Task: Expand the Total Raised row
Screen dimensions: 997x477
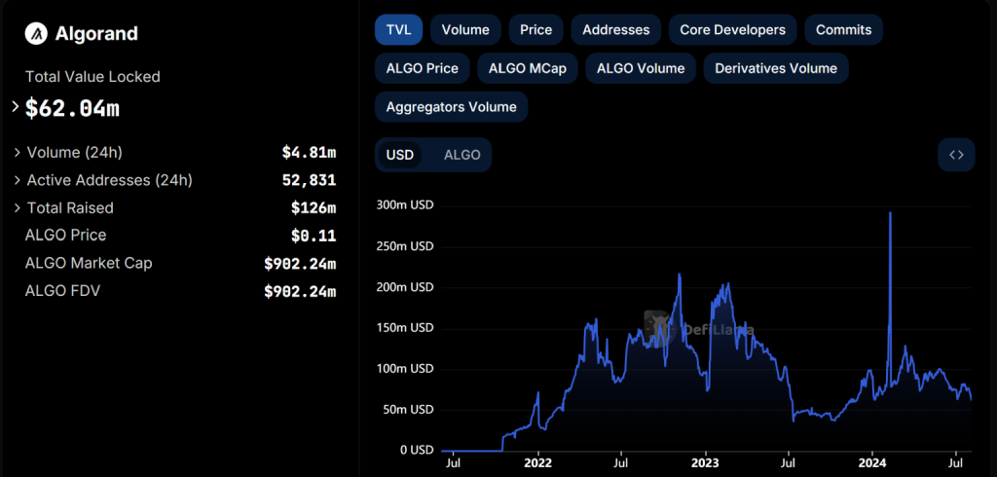Action: tap(18, 207)
